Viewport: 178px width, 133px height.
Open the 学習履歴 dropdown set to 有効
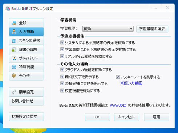108,29
